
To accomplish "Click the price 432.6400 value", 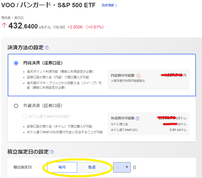I will tap(23, 26).
